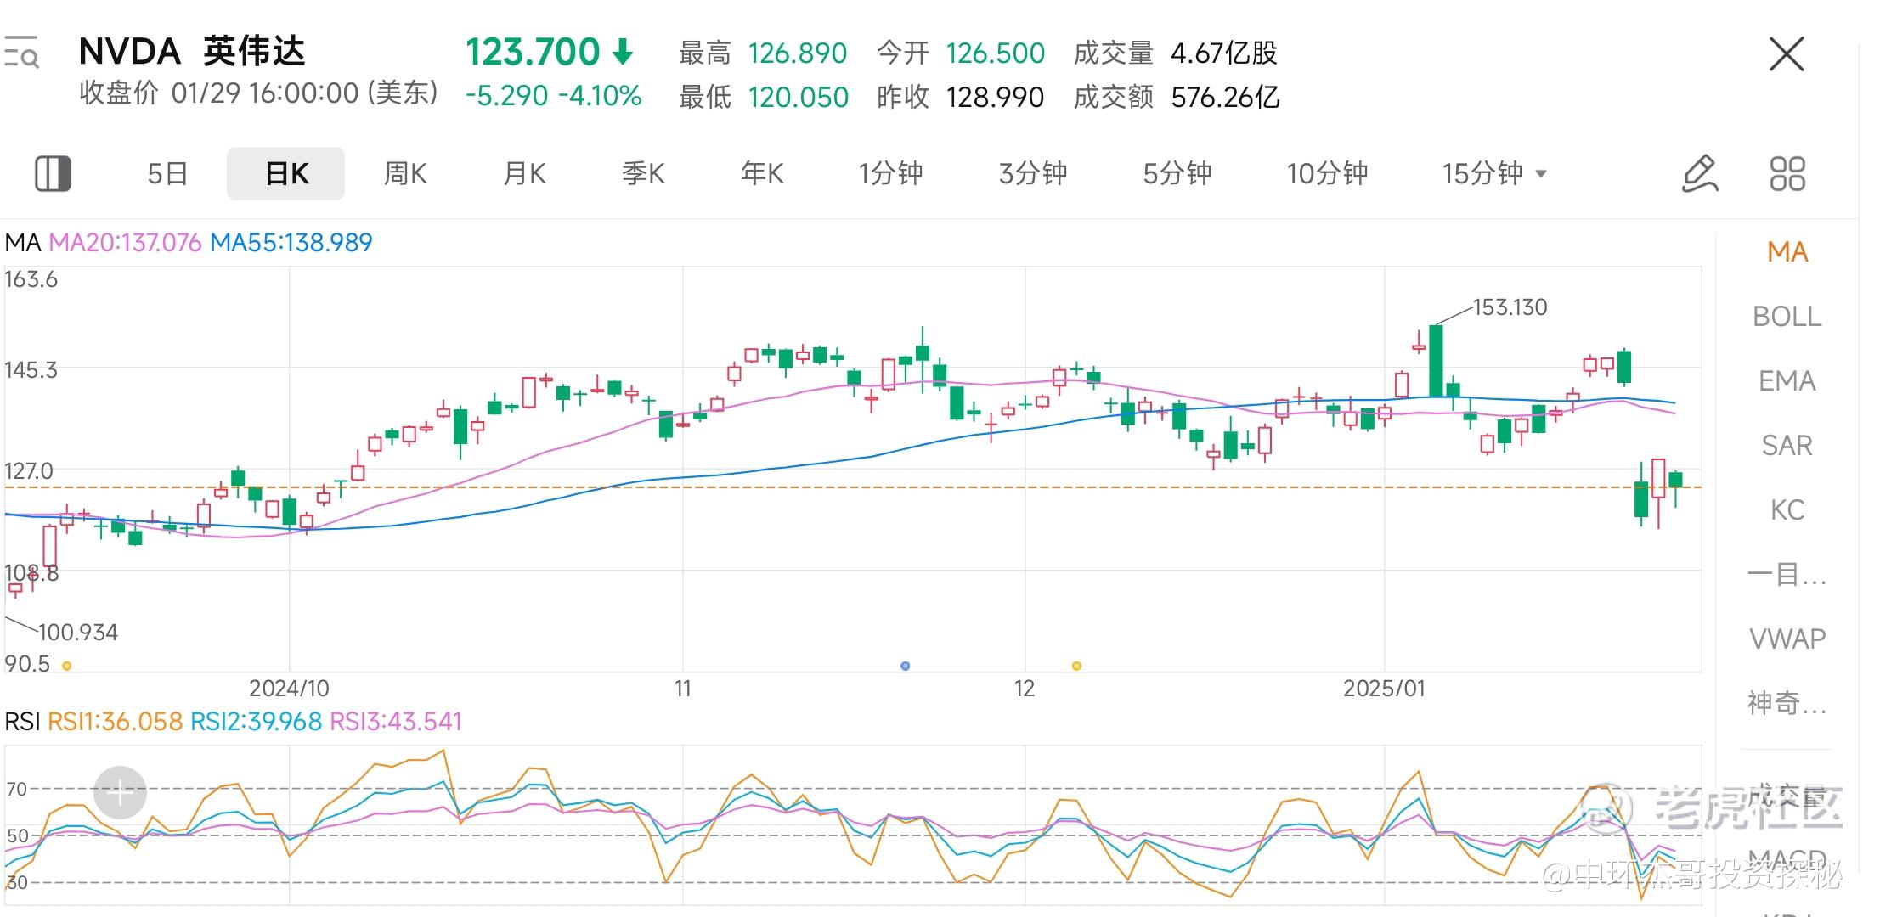The height and width of the screenshot is (917, 1880).
Task: Click the 成交额 576.26亿 value
Action: click(1225, 98)
